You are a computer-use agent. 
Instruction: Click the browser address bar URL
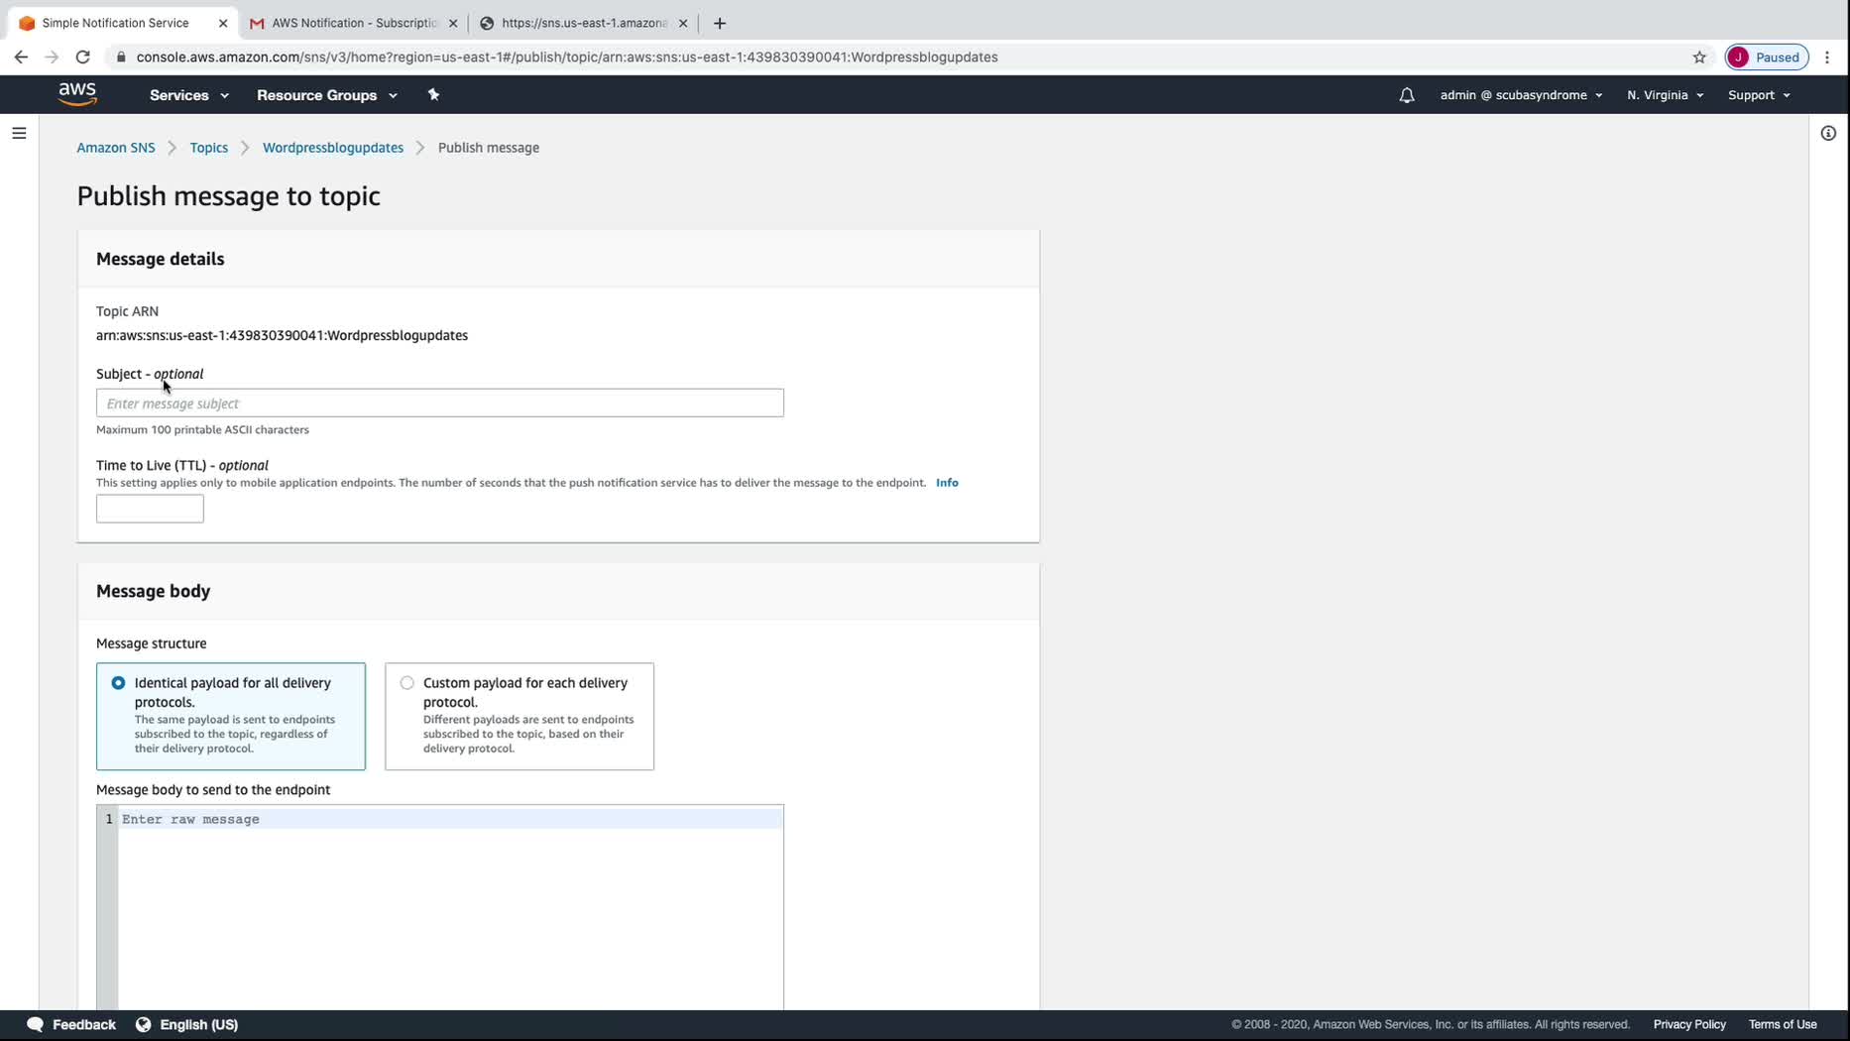coord(567,58)
